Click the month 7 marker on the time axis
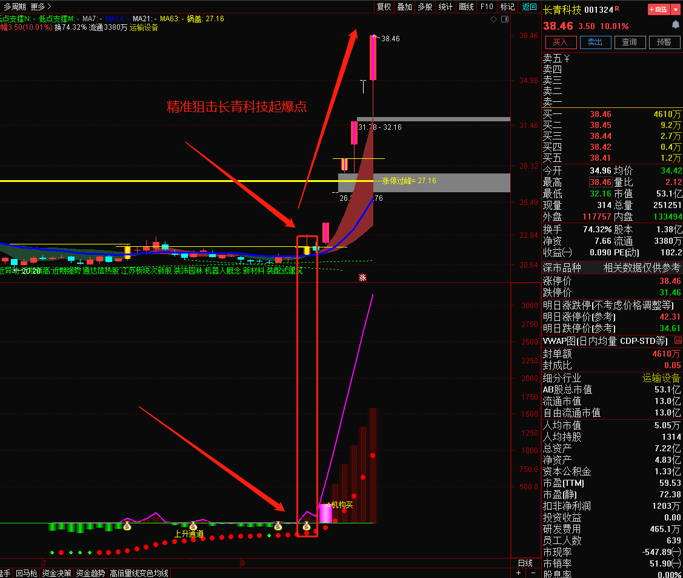 [44, 563]
